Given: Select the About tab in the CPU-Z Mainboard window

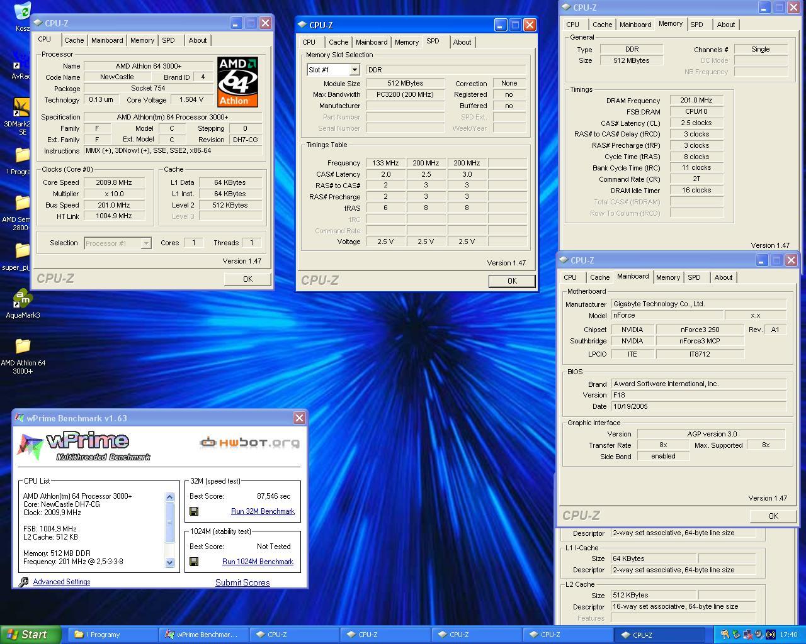Looking at the screenshot, I should pyautogui.click(x=723, y=277).
